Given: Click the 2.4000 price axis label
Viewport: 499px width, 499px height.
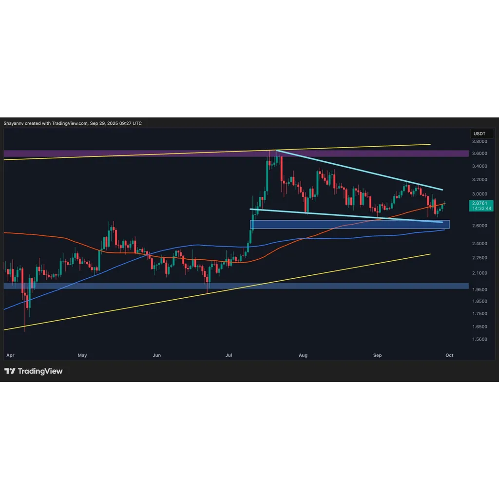Looking at the screenshot, I should (x=480, y=244).
